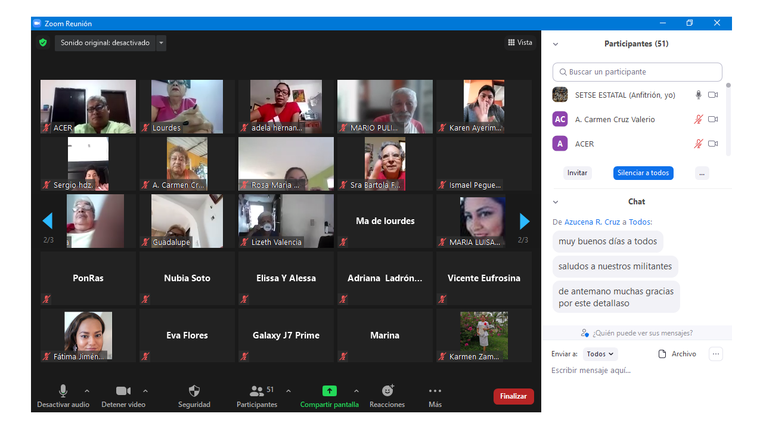The image size is (763, 429).
Task: Toggle camera icon for SETSE ESTATAL
Action: [713, 95]
